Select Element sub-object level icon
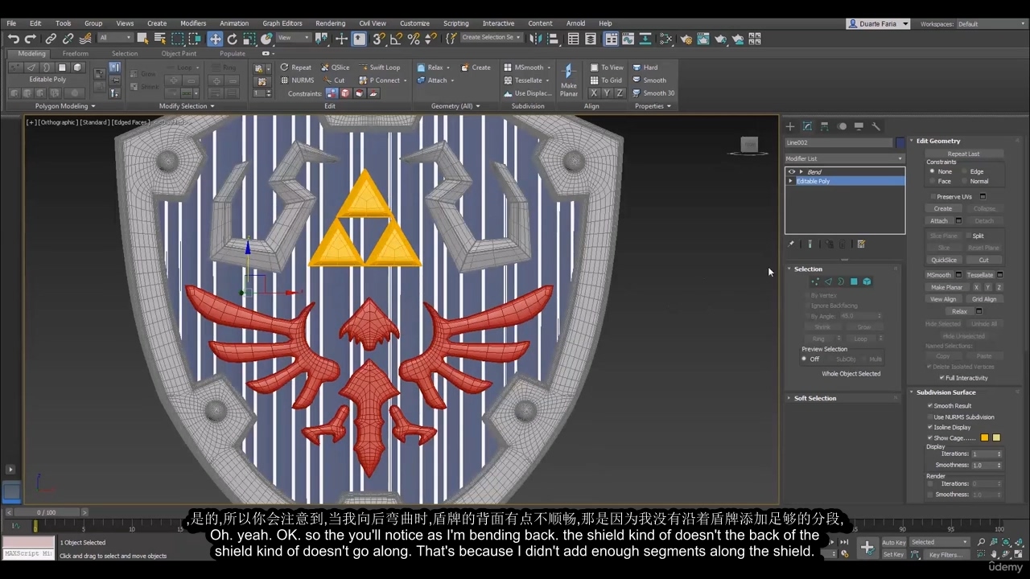This screenshot has width=1030, height=579. pos(867,281)
